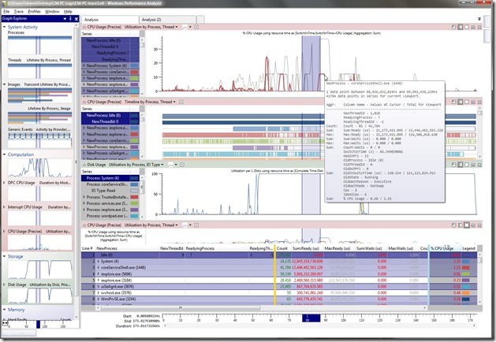Image resolution: width=496 pixels, height=342 pixels.
Task: Collapse the top CPU Usage (Precise) graph panel
Action: (86, 27)
